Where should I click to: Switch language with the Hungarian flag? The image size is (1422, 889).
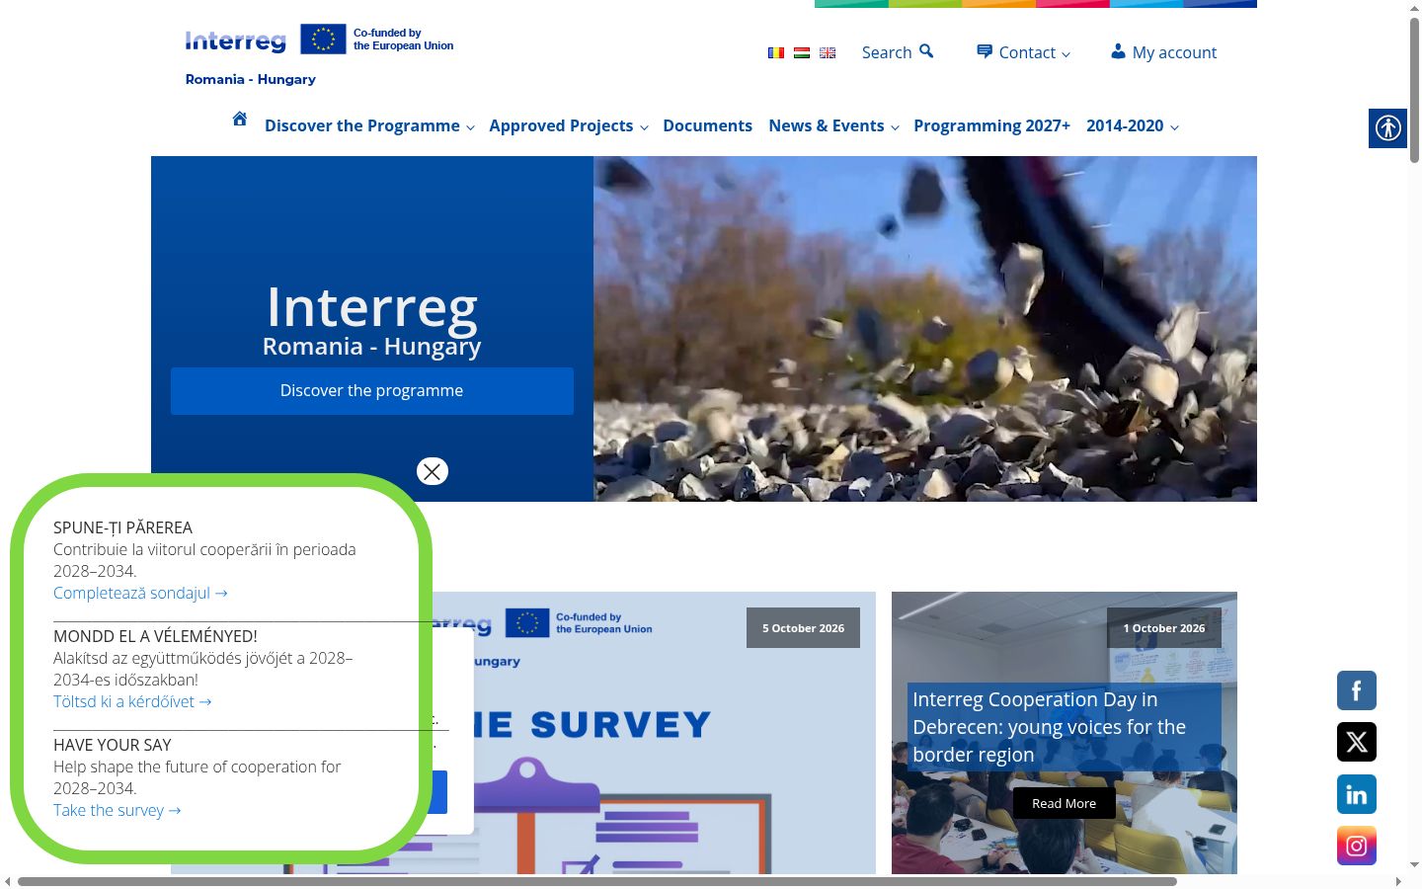802,53
